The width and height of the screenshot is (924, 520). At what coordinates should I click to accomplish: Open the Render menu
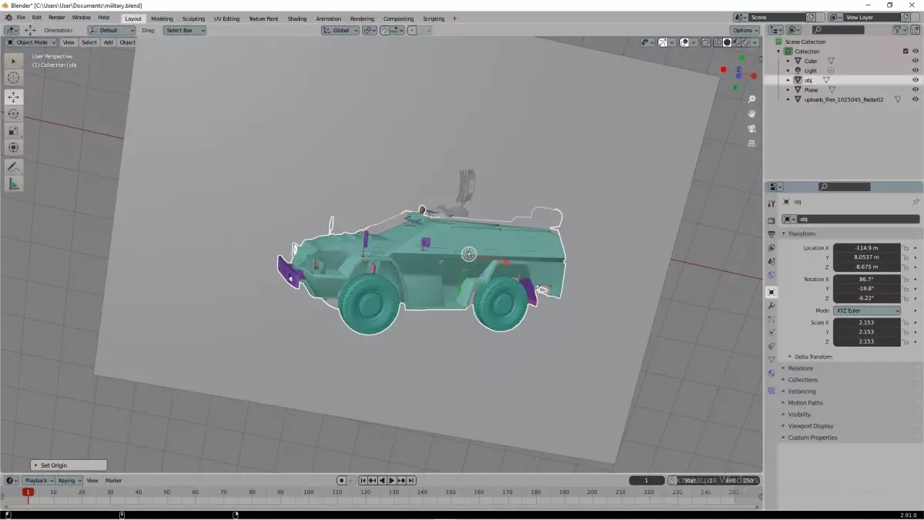(x=56, y=18)
